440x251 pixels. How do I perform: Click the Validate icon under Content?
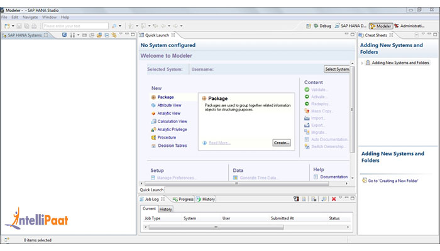[x=307, y=90]
